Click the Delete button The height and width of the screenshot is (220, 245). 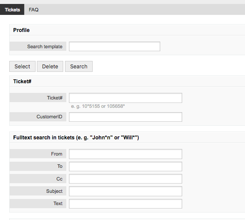[x=50, y=67]
